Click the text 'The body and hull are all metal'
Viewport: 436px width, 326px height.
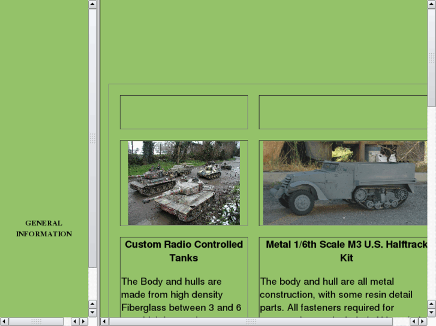click(327, 282)
